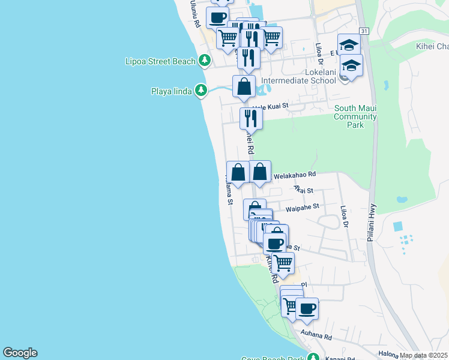This screenshot has width=449, height=360.
Task: Click the Lipoa Street Beach label
Action: [x=160, y=62]
